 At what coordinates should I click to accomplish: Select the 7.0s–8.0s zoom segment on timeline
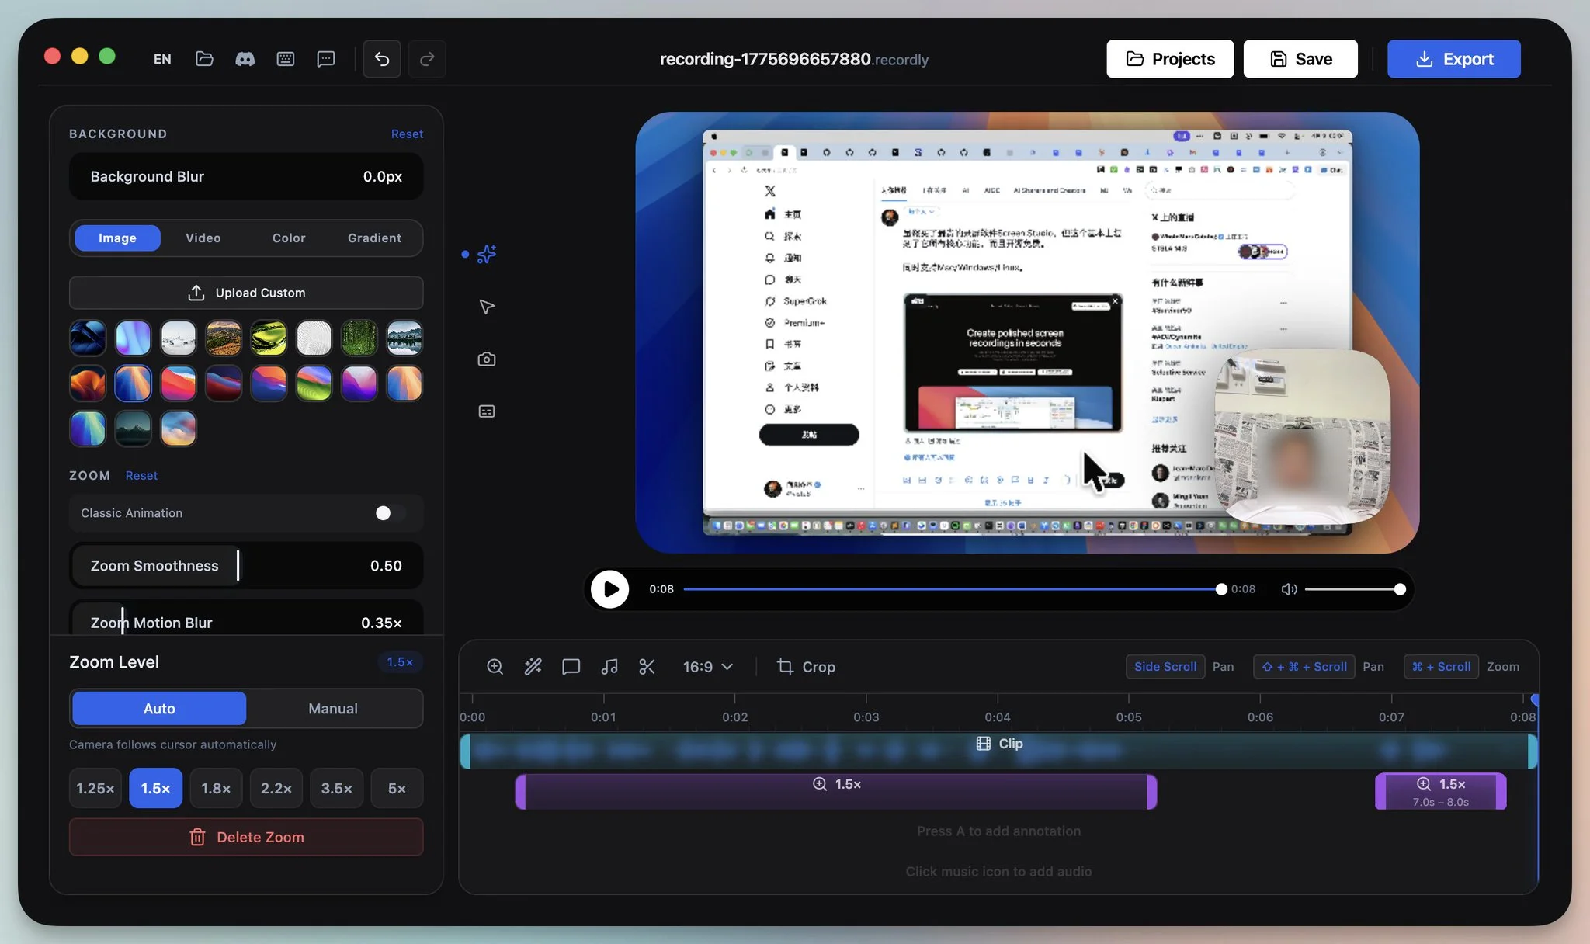(x=1440, y=791)
